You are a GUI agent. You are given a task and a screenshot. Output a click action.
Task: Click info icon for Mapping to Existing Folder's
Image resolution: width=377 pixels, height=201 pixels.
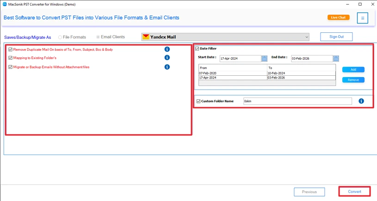(x=167, y=58)
